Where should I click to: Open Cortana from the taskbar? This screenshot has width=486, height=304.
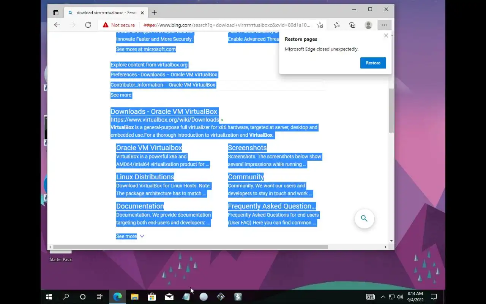[83, 297]
